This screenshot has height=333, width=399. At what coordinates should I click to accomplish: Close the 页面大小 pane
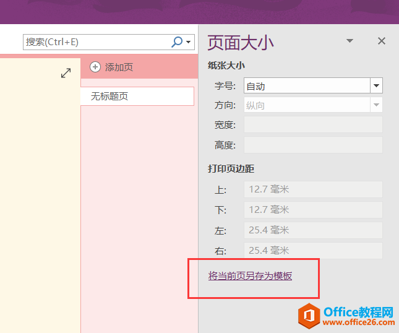tap(382, 41)
